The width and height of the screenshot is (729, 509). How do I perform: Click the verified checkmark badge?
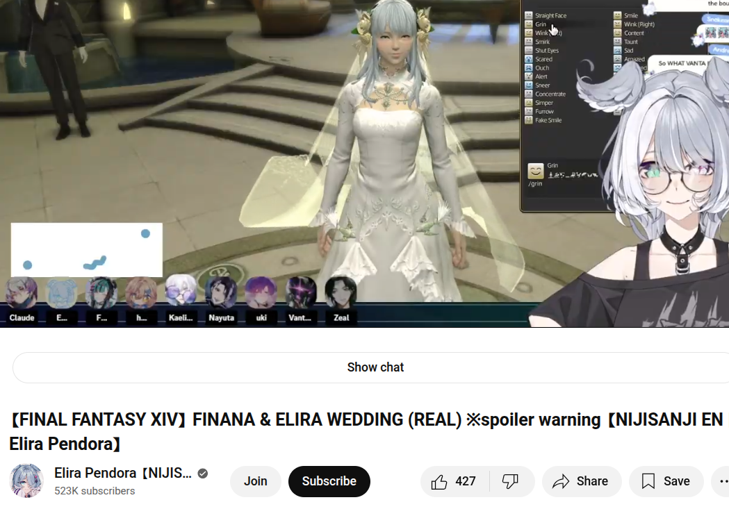(203, 474)
